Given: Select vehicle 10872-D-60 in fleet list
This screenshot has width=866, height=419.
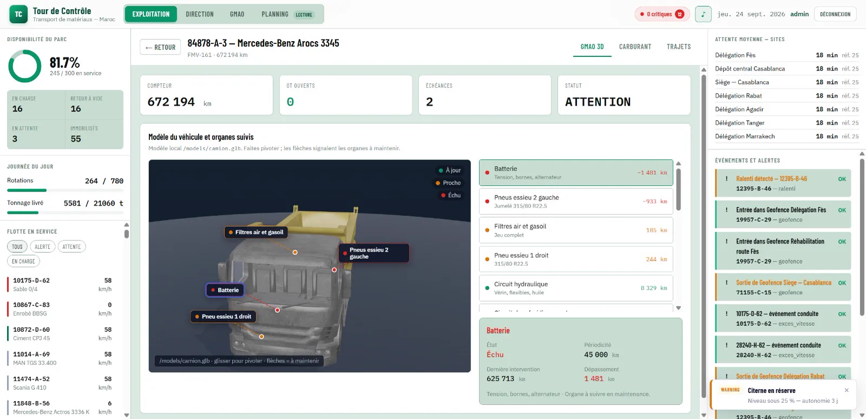Looking at the screenshot, I should point(62,333).
